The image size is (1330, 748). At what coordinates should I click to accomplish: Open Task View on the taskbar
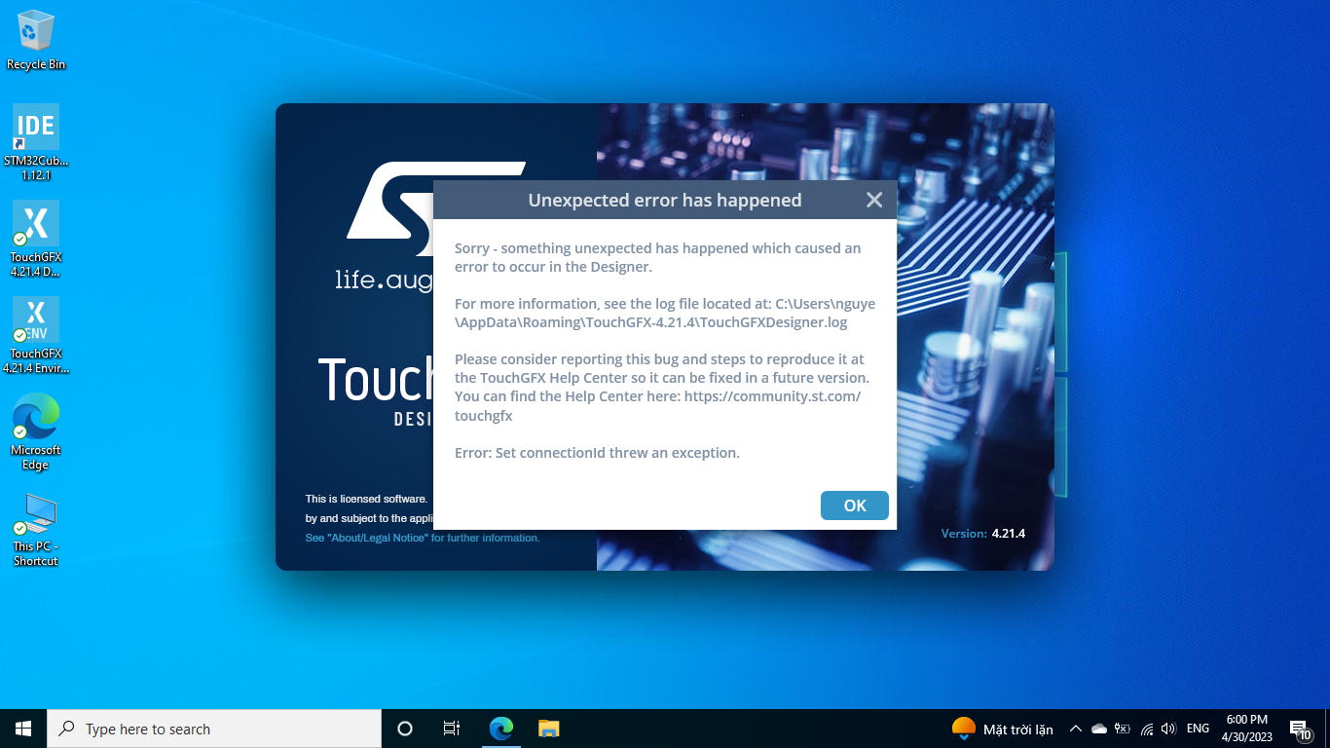coord(451,728)
